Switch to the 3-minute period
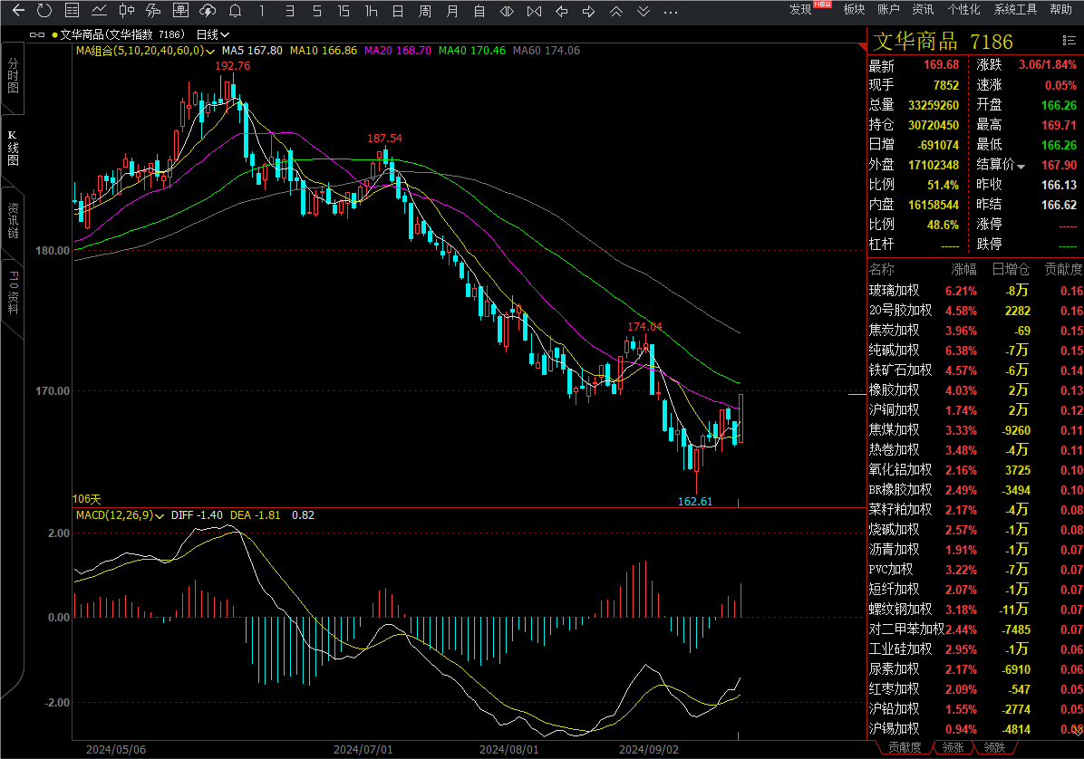1084x759 pixels. point(290,11)
